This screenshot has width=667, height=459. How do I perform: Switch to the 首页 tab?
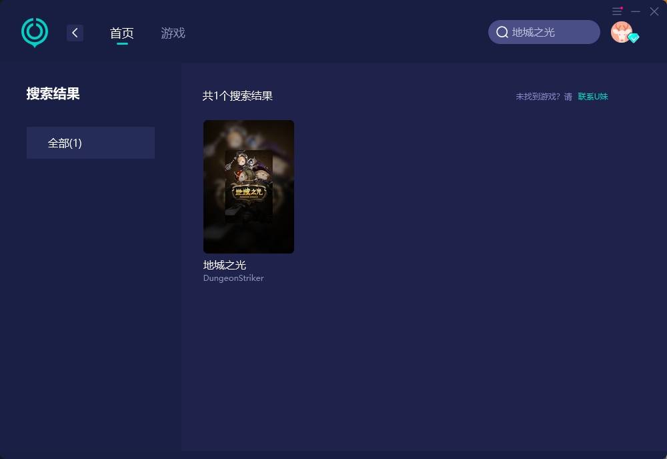tap(121, 33)
